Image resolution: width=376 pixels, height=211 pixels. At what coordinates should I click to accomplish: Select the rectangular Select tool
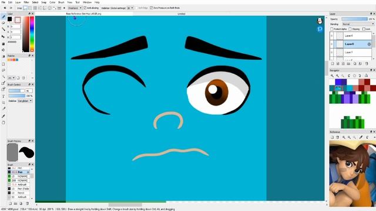point(4,64)
